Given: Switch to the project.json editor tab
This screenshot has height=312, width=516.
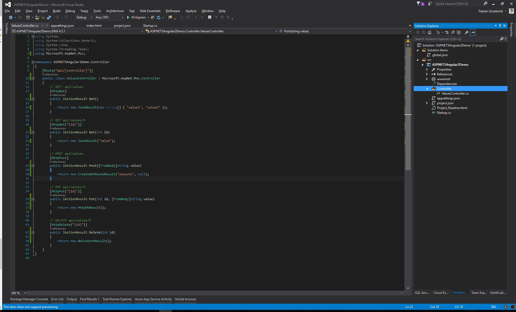Looking at the screenshot, I should pyautogui.click(x=122, y=25).
